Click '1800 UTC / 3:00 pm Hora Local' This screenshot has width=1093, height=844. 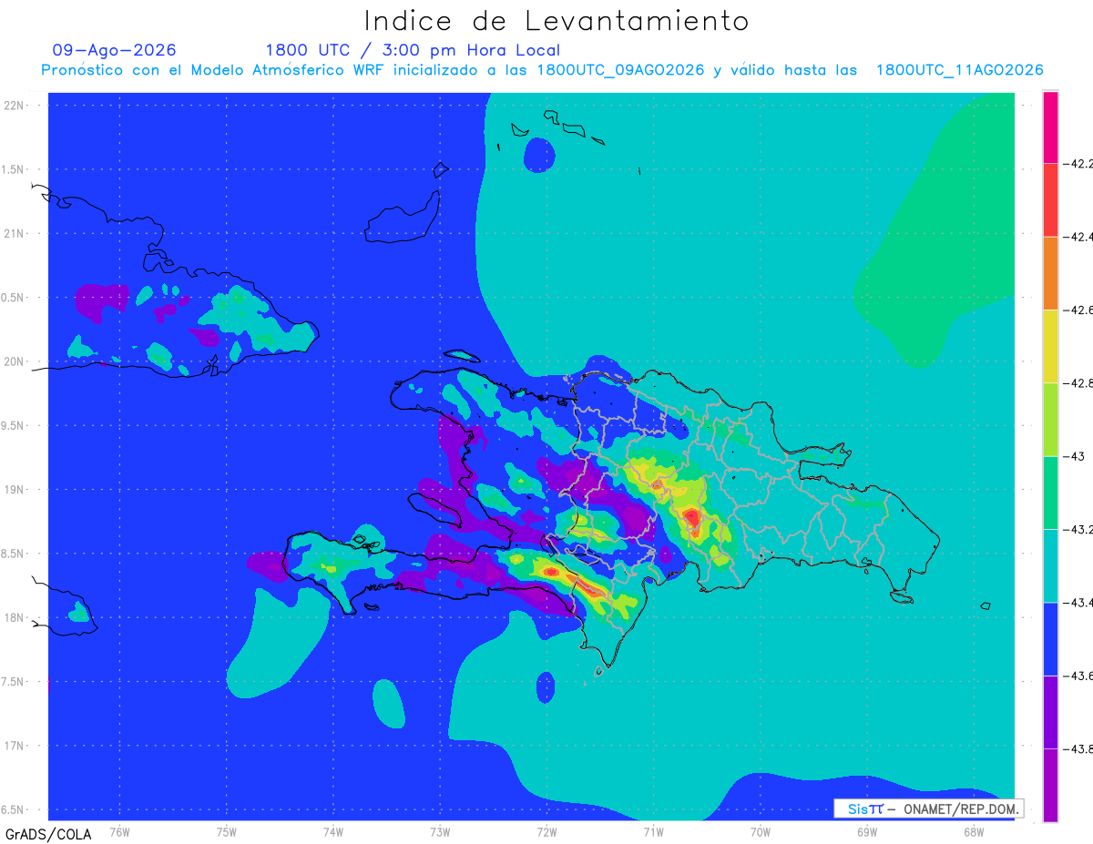413,50
